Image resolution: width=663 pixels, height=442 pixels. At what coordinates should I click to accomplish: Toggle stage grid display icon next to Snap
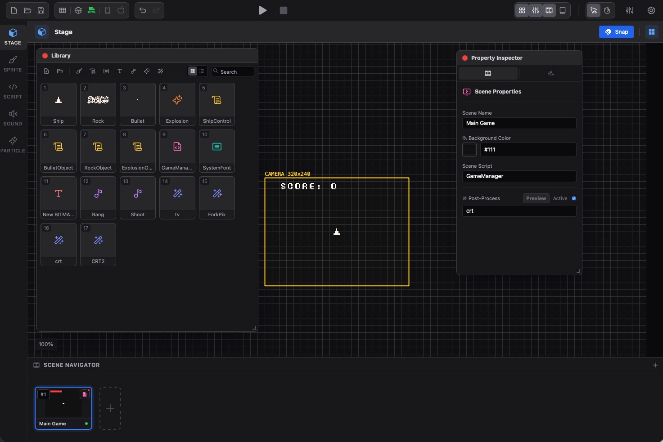[x=651, y=32]
